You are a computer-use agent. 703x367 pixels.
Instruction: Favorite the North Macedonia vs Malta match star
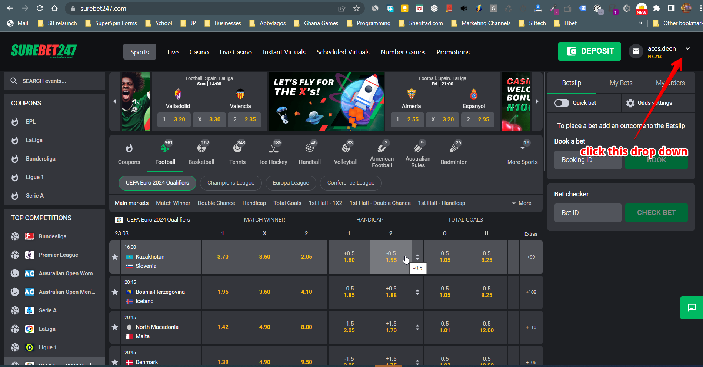[x=115, y=327]
